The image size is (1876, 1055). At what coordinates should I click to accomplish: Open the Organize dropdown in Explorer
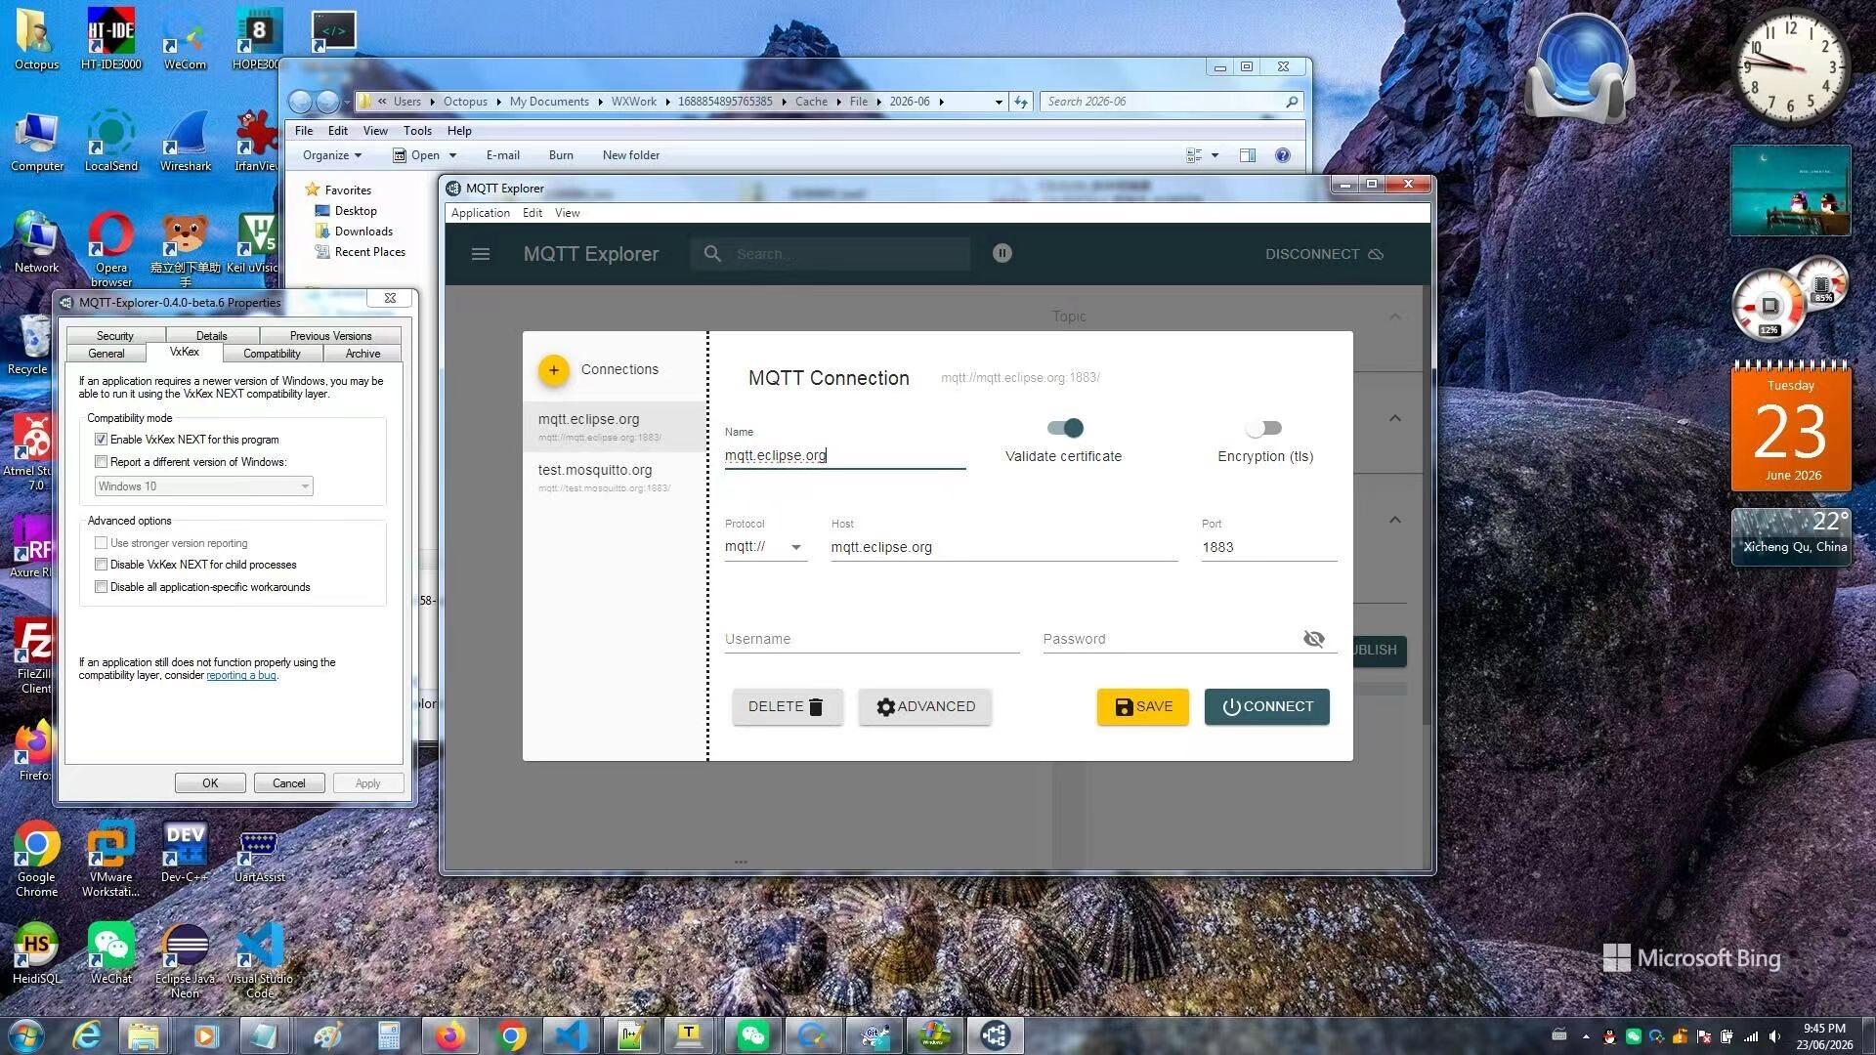pos(332,155)
